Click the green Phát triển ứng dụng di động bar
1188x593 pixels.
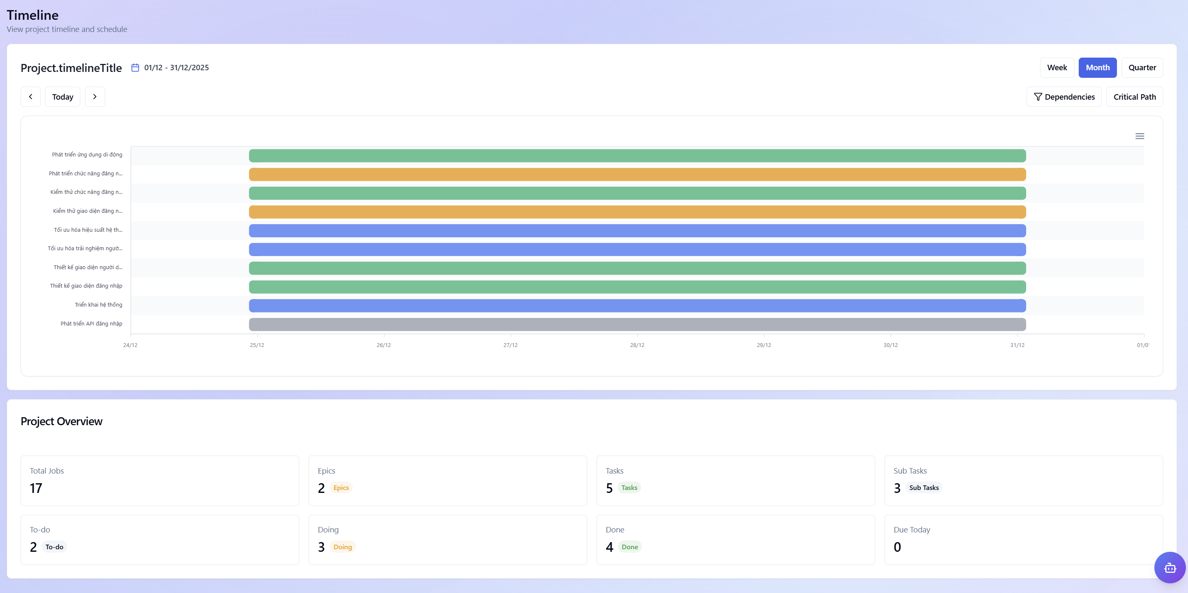click(637, 156)
